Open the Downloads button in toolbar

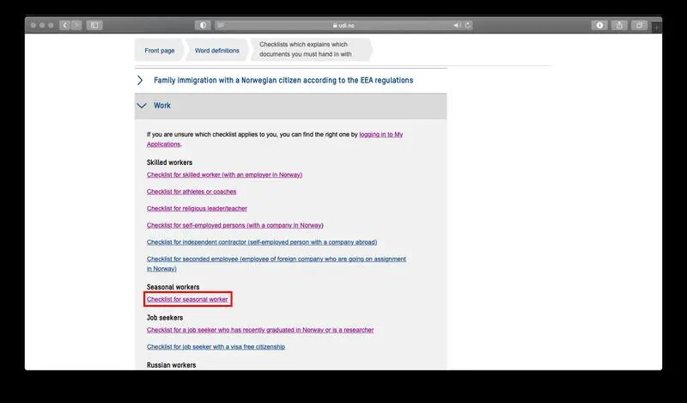[600, 25]
